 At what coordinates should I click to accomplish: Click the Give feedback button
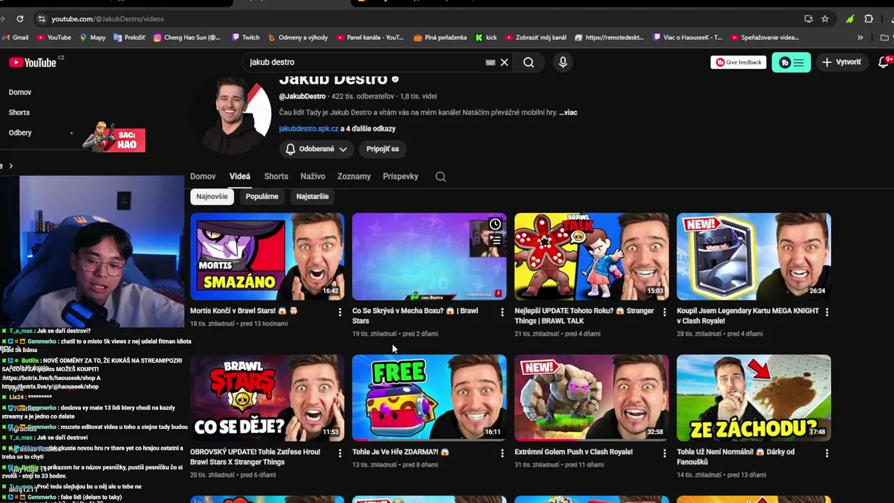click(x=738, y=62)
